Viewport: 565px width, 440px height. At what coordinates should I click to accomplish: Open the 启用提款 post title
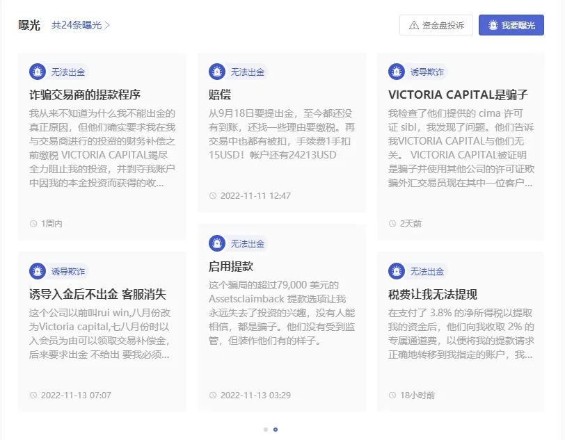click(x=230, y=266)
